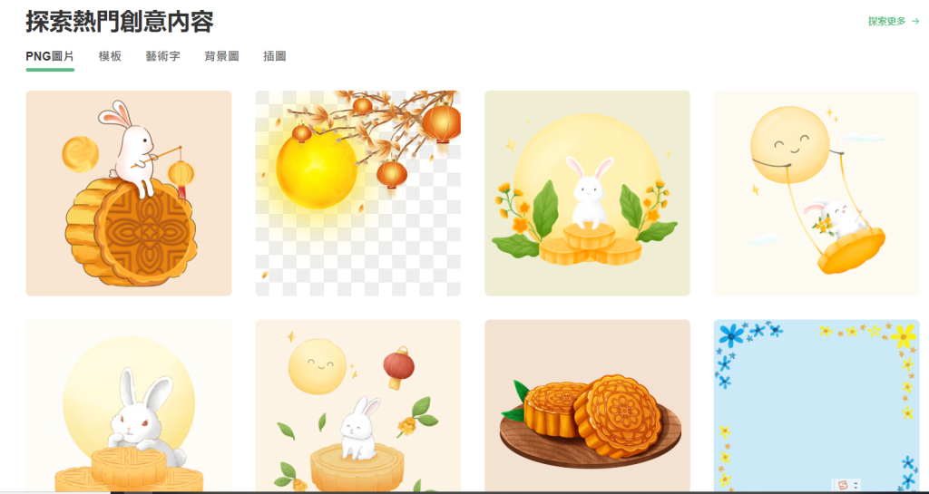Screen dimensions: 929x494
Task: Select the mooncakes on wooden plate image
Action: 587,405
